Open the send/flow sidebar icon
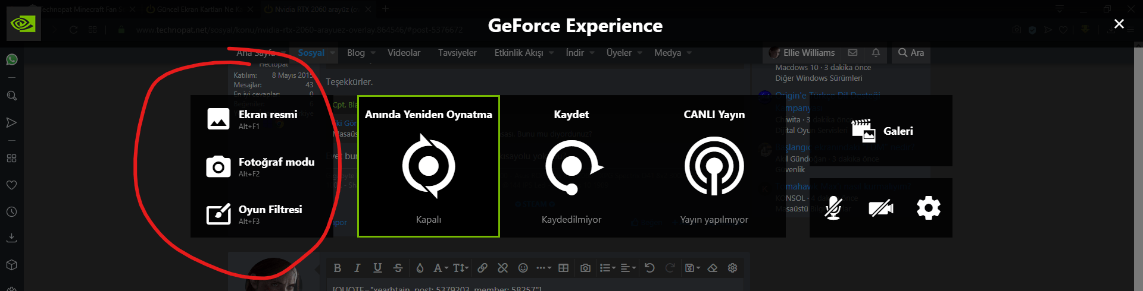The image size is (1143, 291). 11,123
